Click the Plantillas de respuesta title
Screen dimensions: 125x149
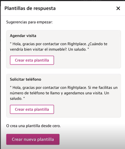tap(30, 8)
